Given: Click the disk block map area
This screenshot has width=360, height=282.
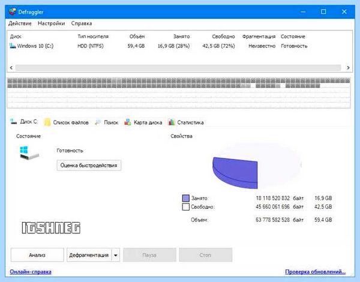Looking at the screenshot, I should point(179,93).
